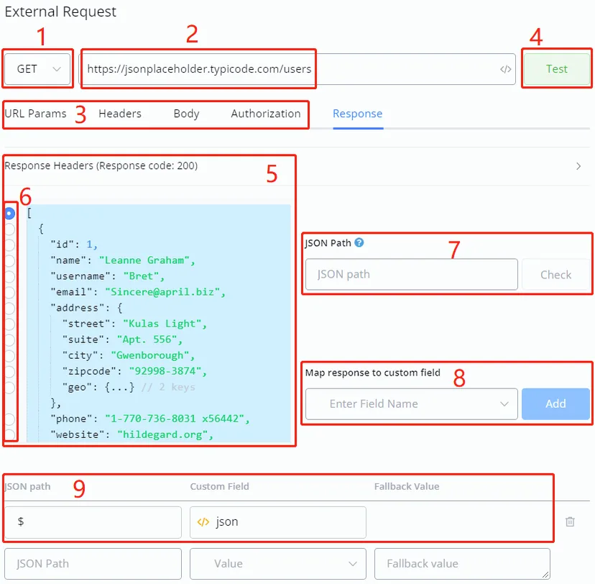Switch to the Authorization tab
This screenshot has height=584, width=595.
(266, 114)
